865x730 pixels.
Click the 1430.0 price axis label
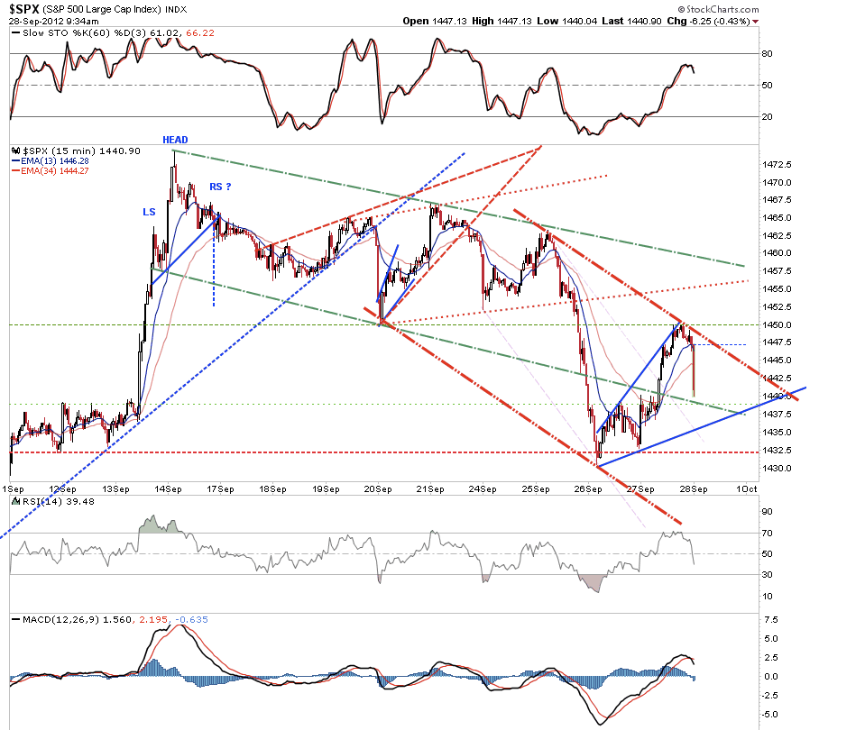(777, 468)
